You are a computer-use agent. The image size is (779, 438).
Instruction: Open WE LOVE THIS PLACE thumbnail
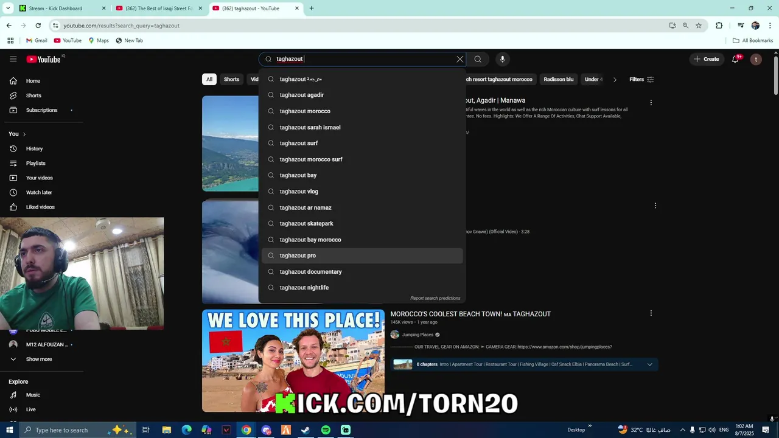point(293,361)
